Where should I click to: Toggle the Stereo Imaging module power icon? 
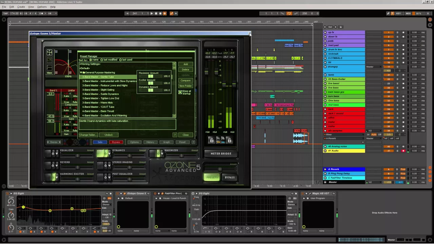pyautogui.click(x=105, y=165)
